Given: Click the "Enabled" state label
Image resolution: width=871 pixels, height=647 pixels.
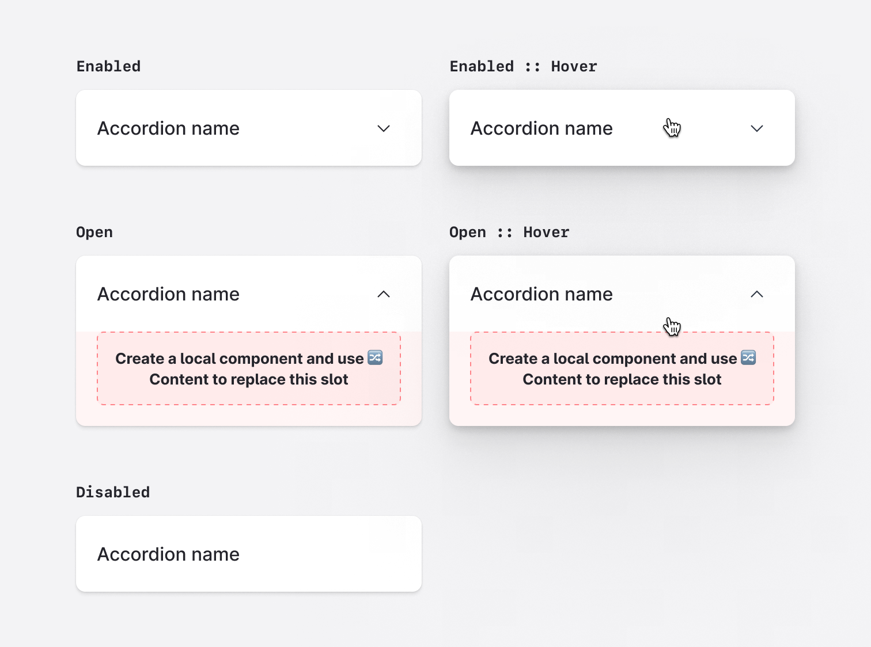Looking at the screenshot, I should point(108,66).
